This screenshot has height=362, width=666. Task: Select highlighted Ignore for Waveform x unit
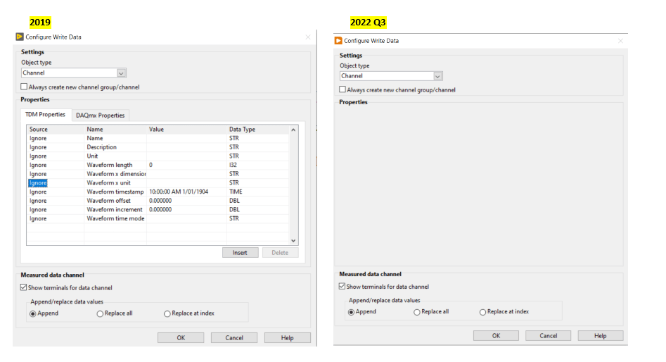(x=38, y=183)
